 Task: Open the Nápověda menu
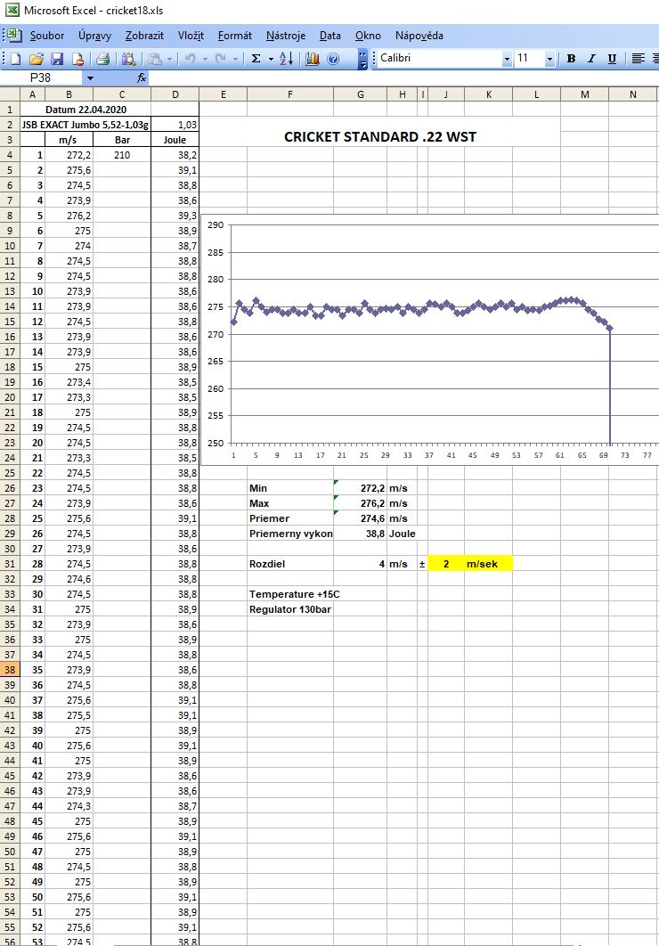coord(419,36)
